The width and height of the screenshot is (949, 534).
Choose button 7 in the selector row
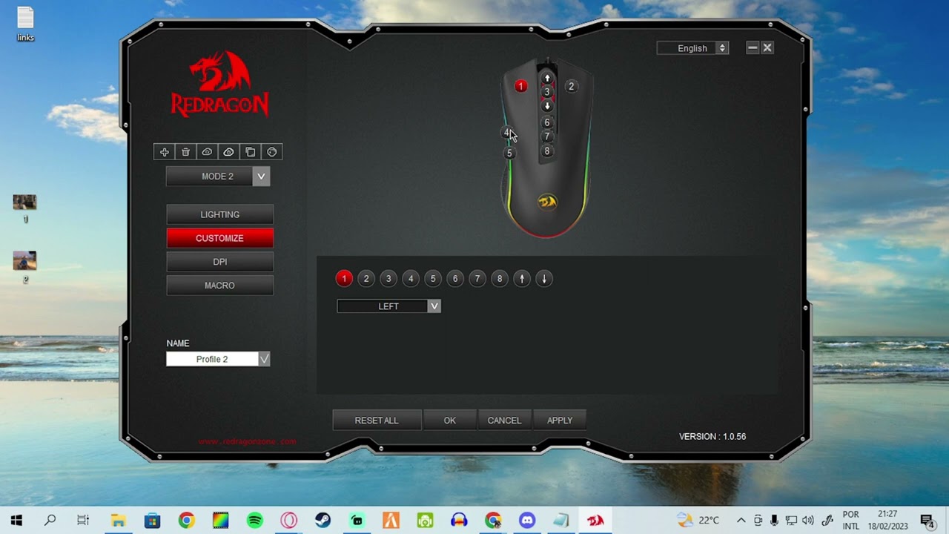click(x=477, y=279)
